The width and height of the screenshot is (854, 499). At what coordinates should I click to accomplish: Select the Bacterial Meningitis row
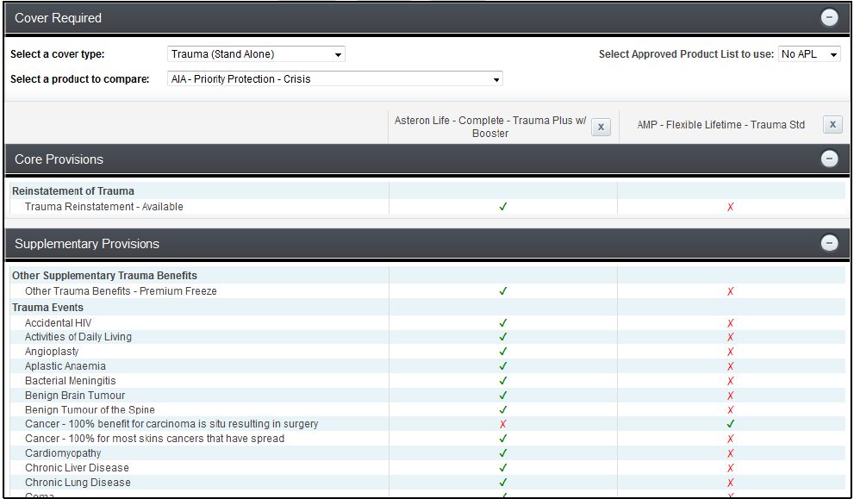point(427,381)
